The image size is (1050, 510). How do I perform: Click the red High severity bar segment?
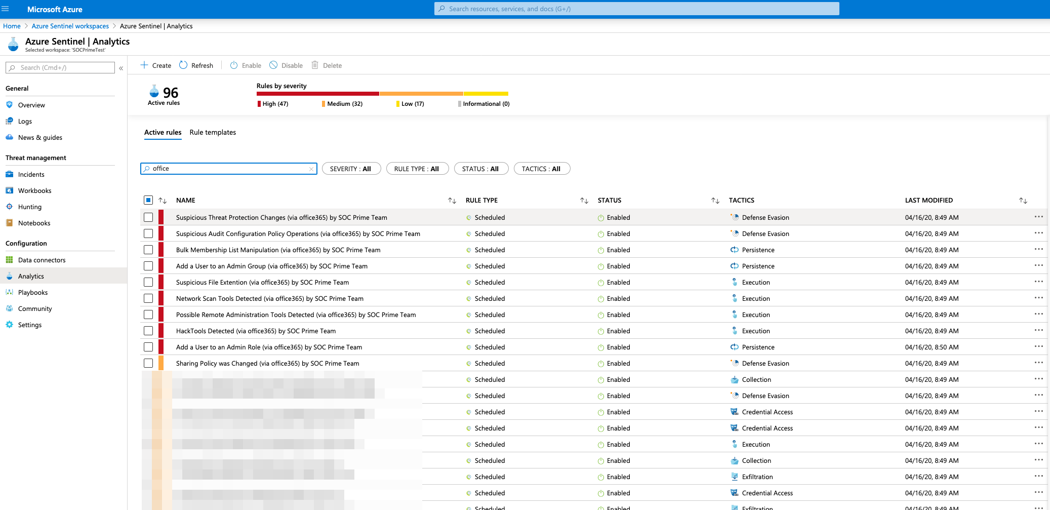(x=317, y=94)
